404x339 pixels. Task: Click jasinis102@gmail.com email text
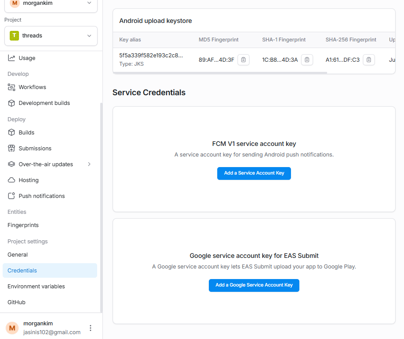(x=52, y=332)
